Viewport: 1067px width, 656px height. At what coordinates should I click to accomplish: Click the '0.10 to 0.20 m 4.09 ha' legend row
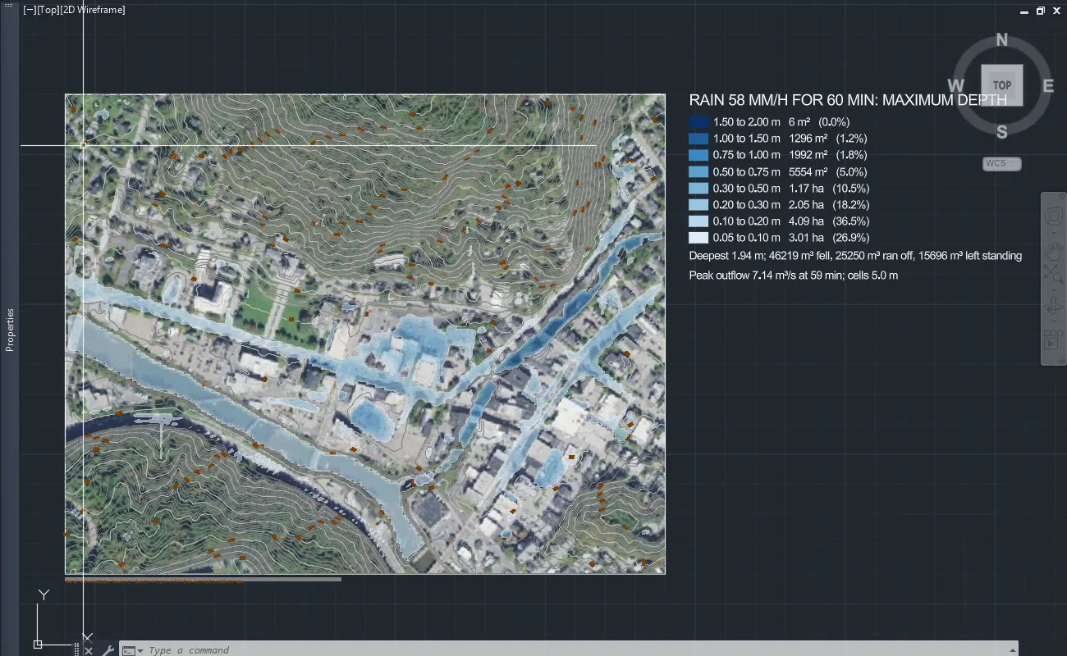(x=779, y=221)
